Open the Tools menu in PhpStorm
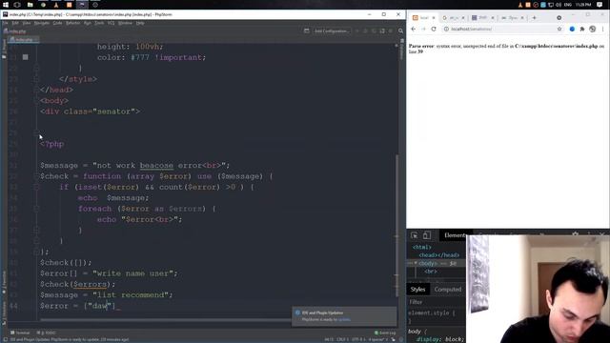This screenshot has height=343, width=610. 99,23
